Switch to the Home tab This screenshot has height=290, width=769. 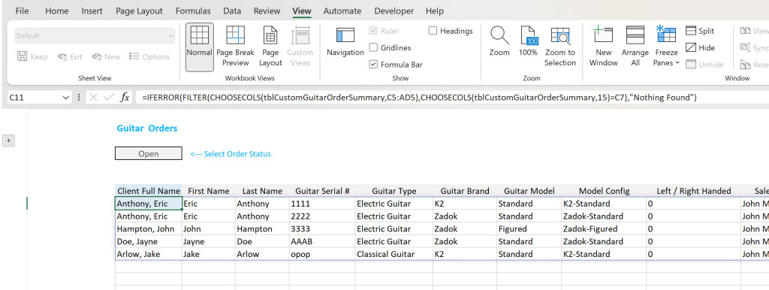coord(57,11)
